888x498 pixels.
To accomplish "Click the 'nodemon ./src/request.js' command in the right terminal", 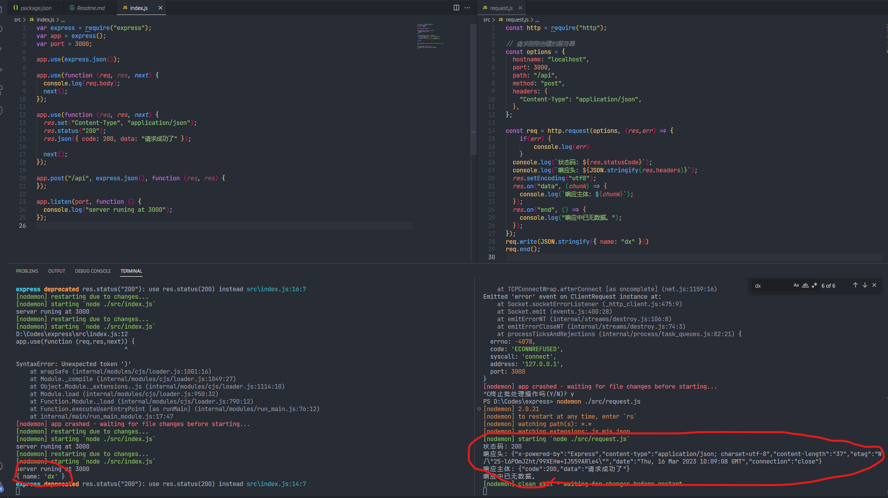I will [x=598, y=402].
